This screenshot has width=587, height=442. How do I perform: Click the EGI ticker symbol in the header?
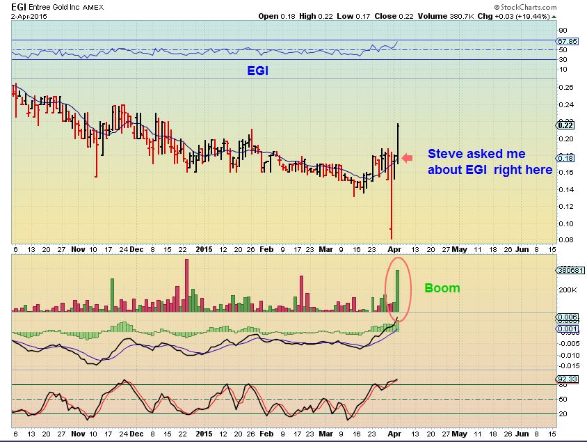coord(19,7)
